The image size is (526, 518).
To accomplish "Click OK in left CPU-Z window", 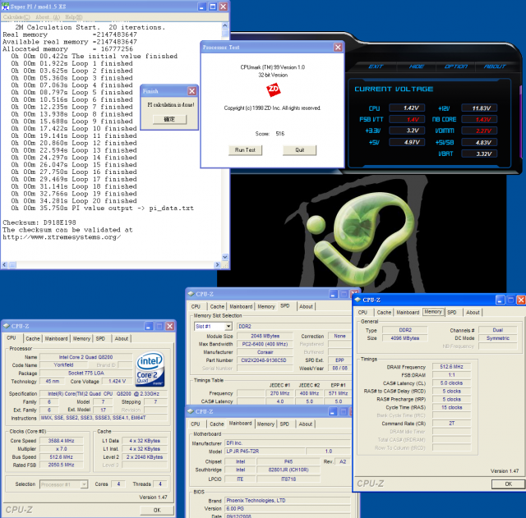I will [157, 510].
